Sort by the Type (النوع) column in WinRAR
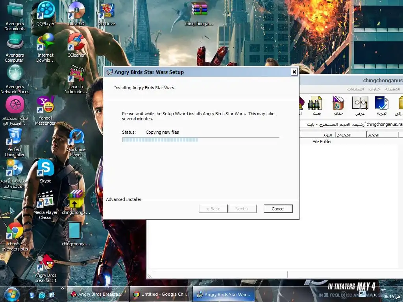 click(x=317, y=135)
